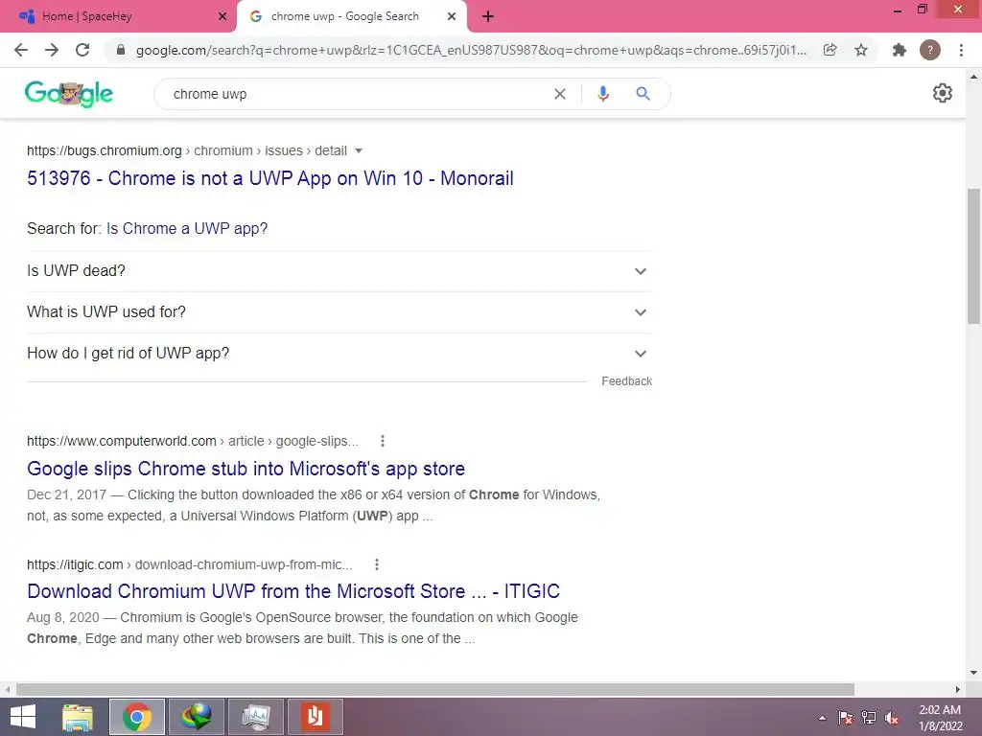Send Feedback on related questions
The height and width of the screenshot is (736, 982).
(x=626, y=381)
